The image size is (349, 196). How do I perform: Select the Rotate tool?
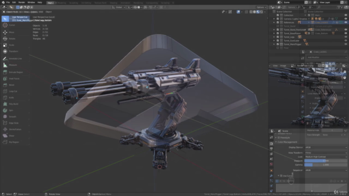tap(5, 39)
